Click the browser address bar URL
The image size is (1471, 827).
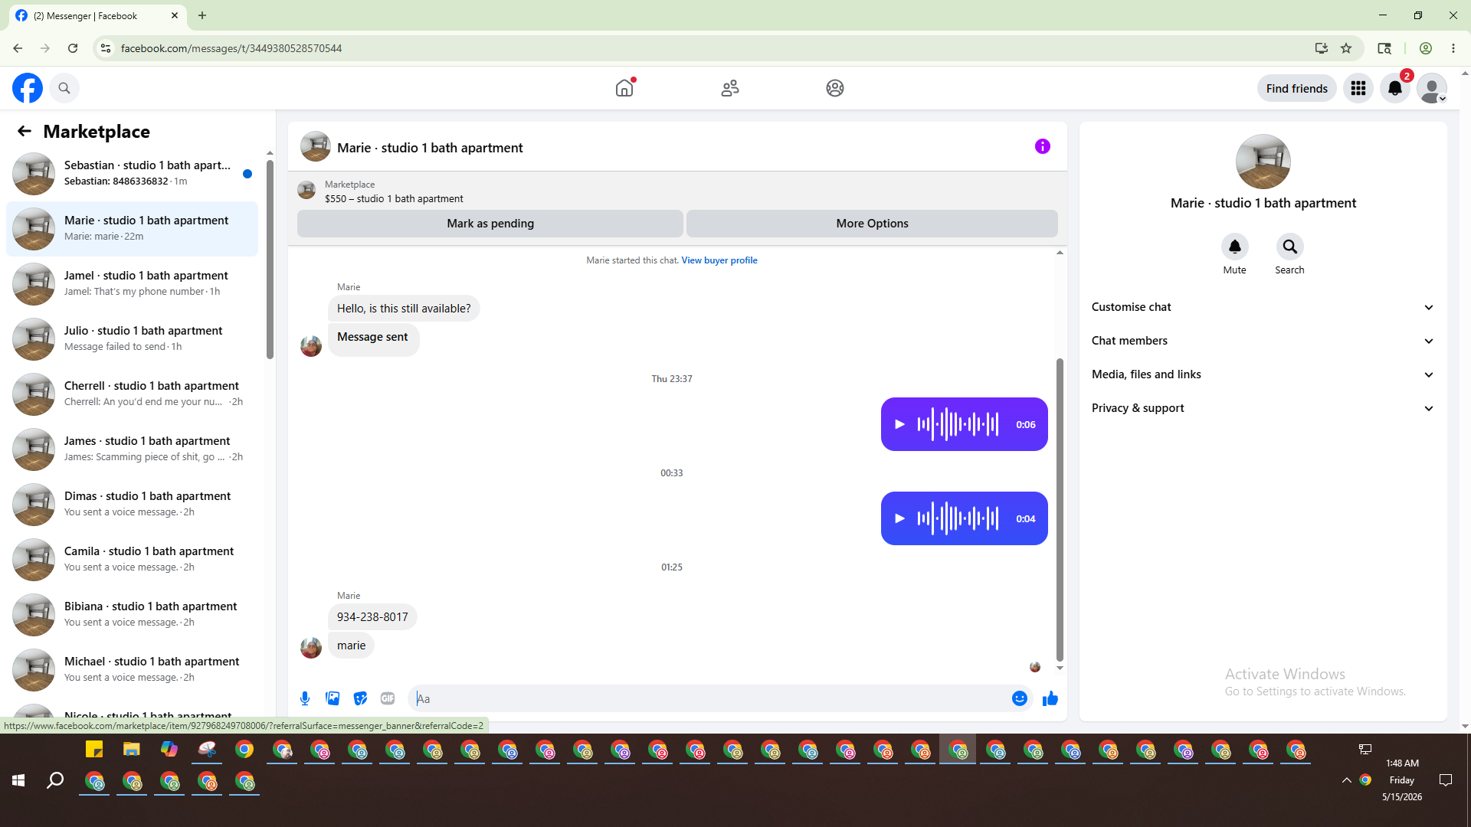click(231, 48)
